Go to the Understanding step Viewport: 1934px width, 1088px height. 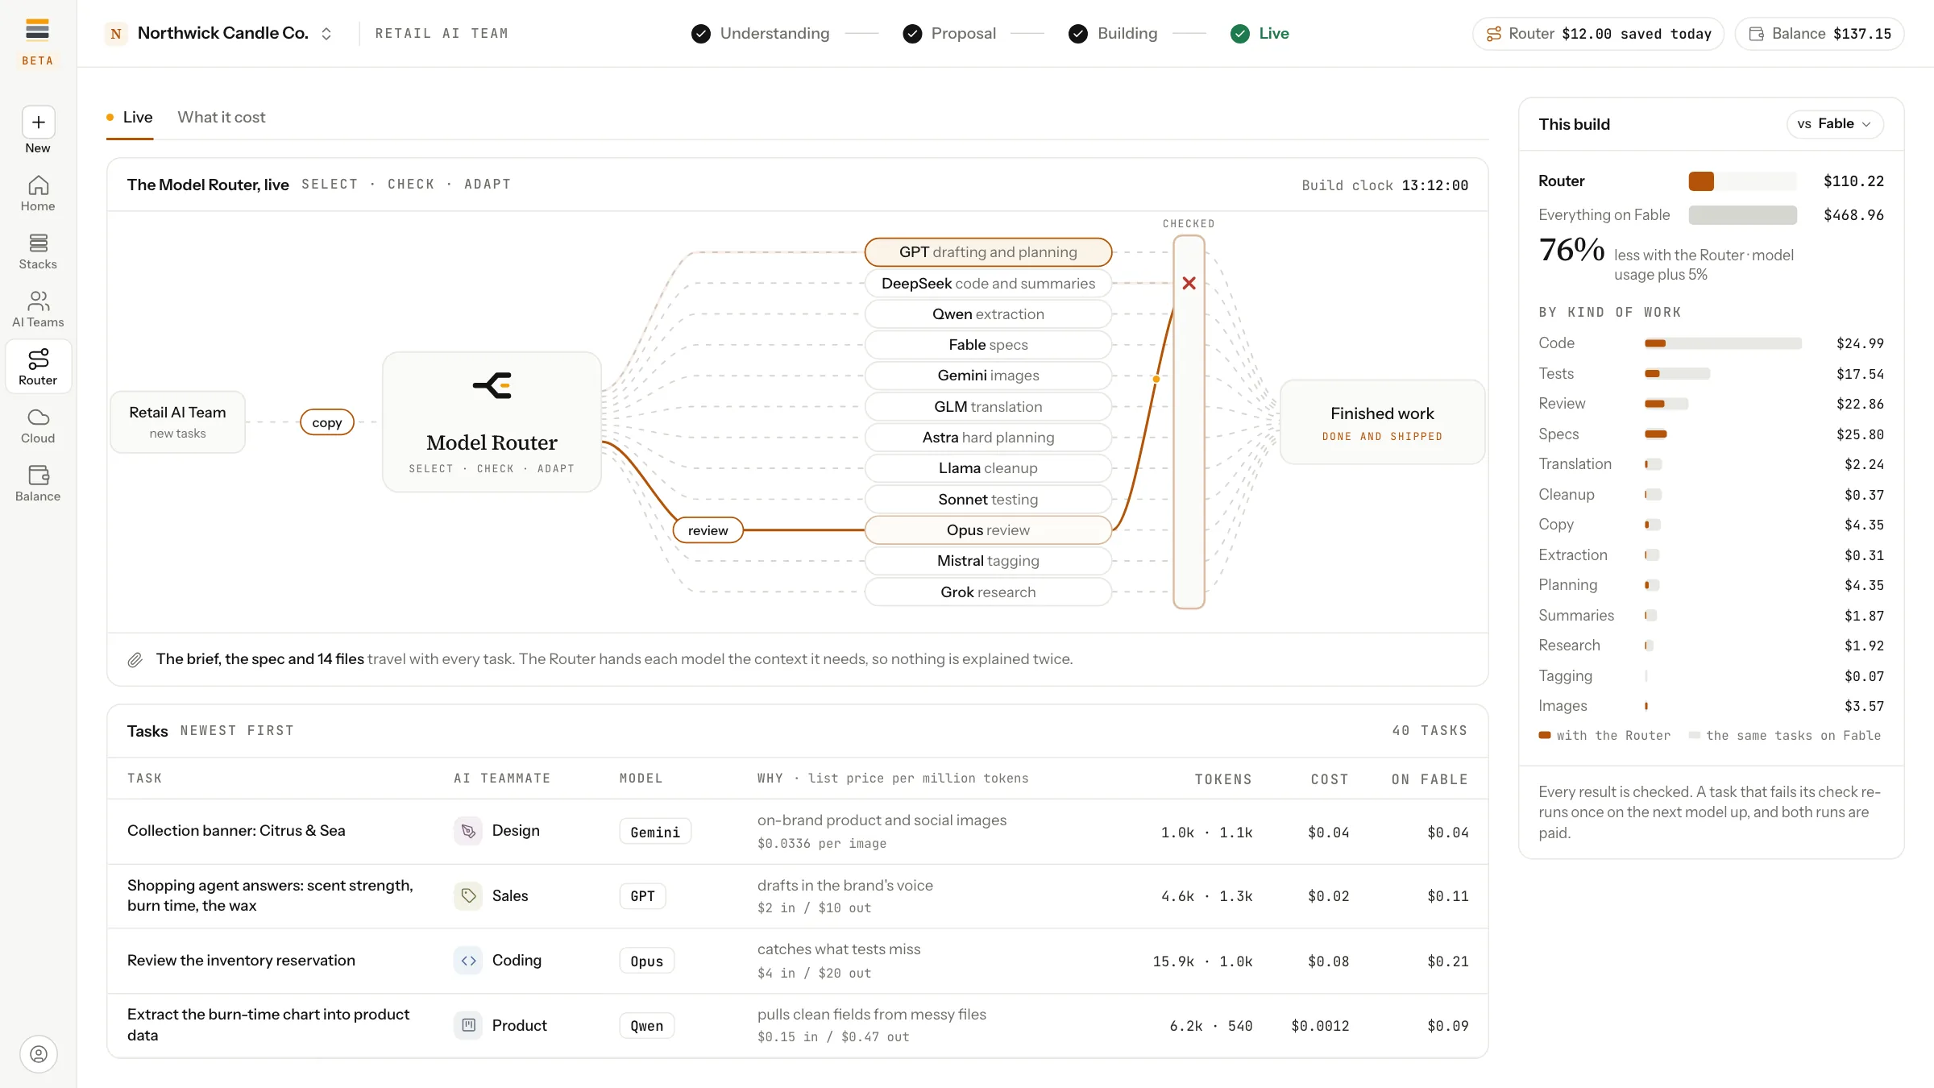click(760, 34)
